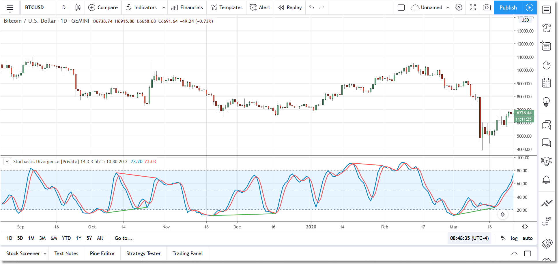Select the 5Y date range
559x265 pixels.
pyautogui.click(x=89, y=238)
